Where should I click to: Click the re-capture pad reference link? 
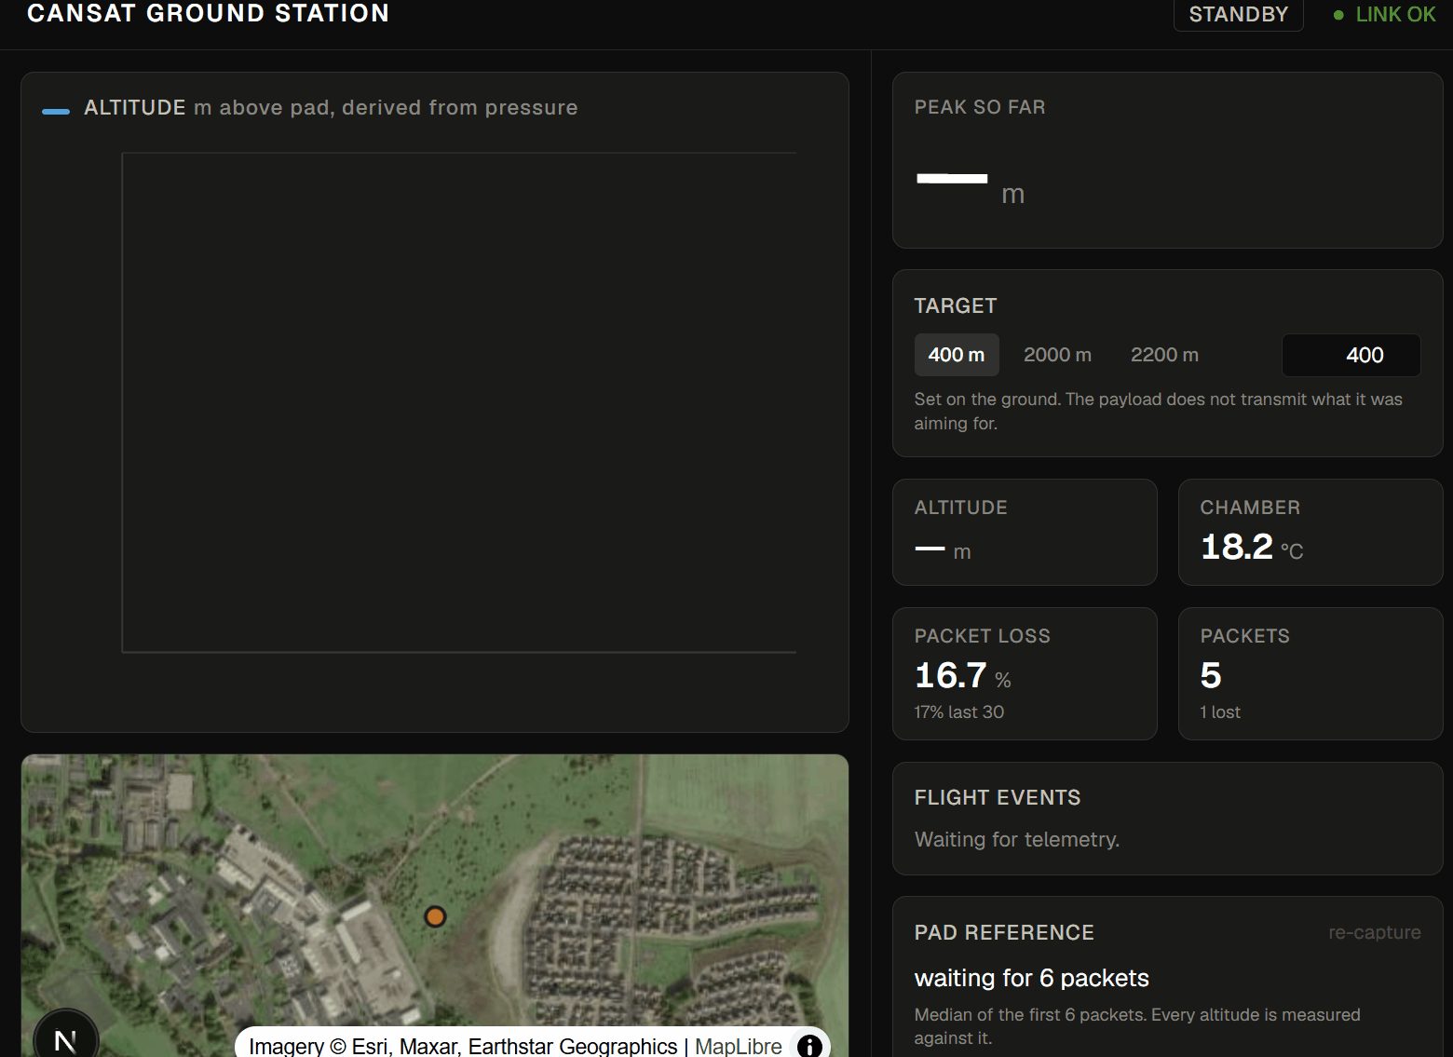point(1374,932)
